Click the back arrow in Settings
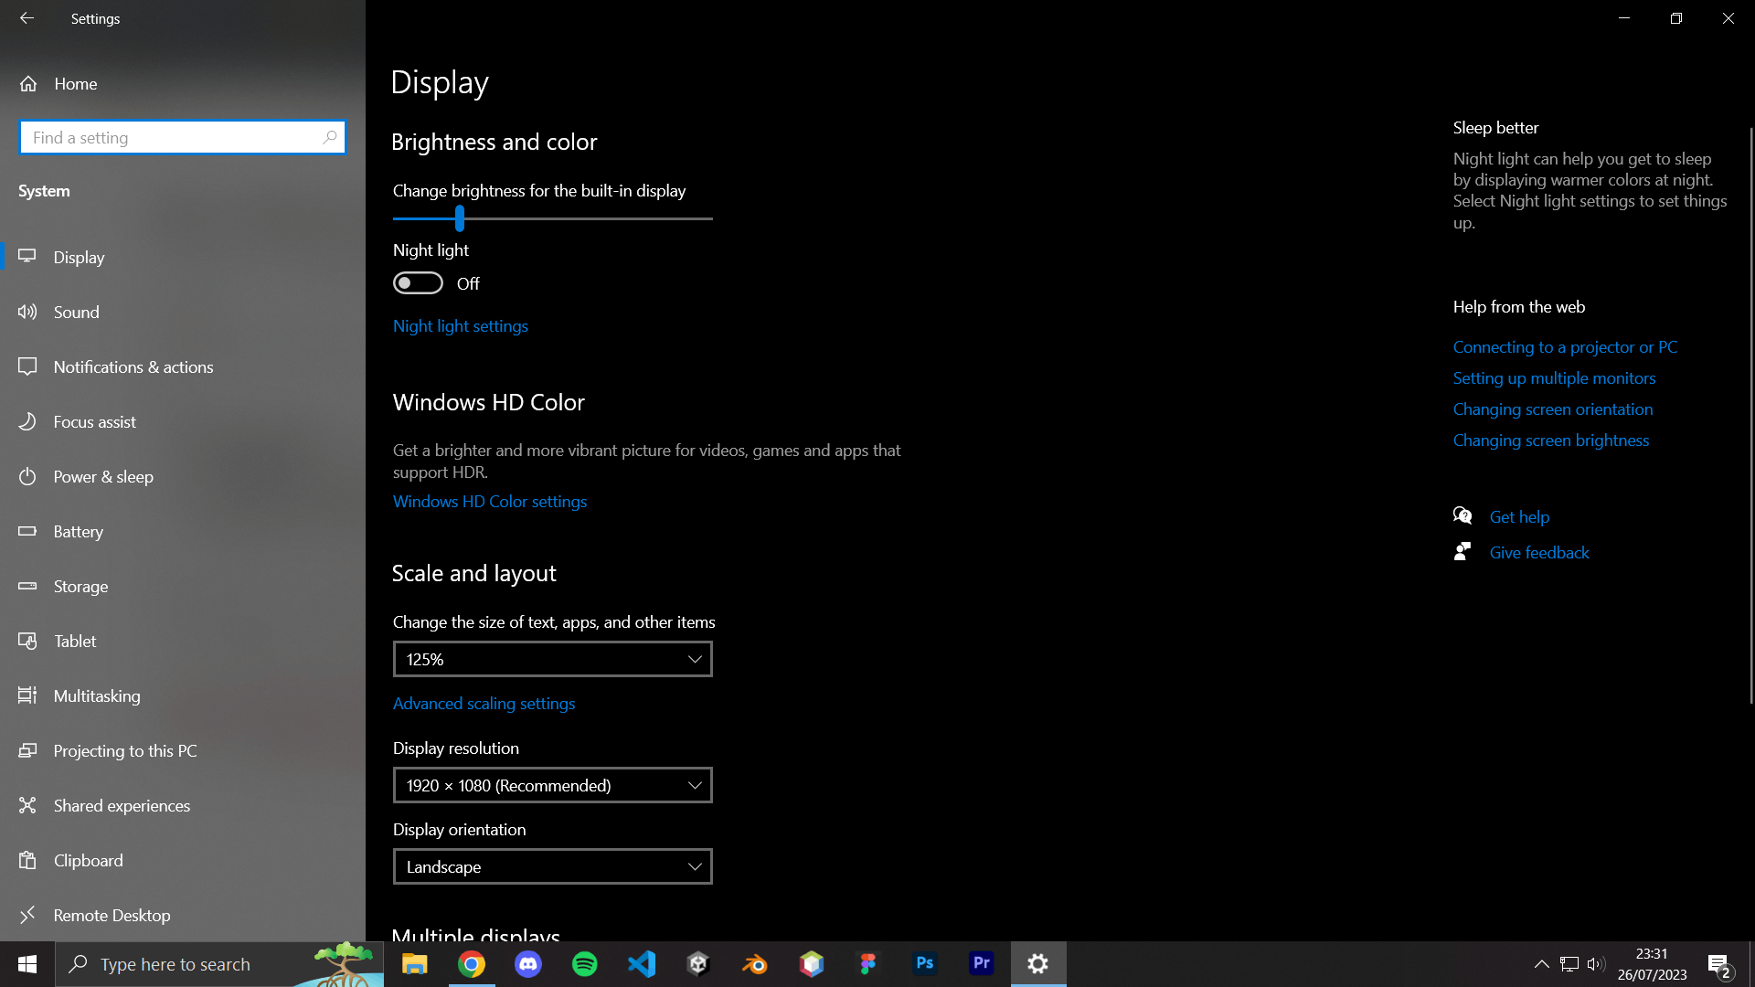The width and height of the screenshot is (1755, 987). [27, 18]
